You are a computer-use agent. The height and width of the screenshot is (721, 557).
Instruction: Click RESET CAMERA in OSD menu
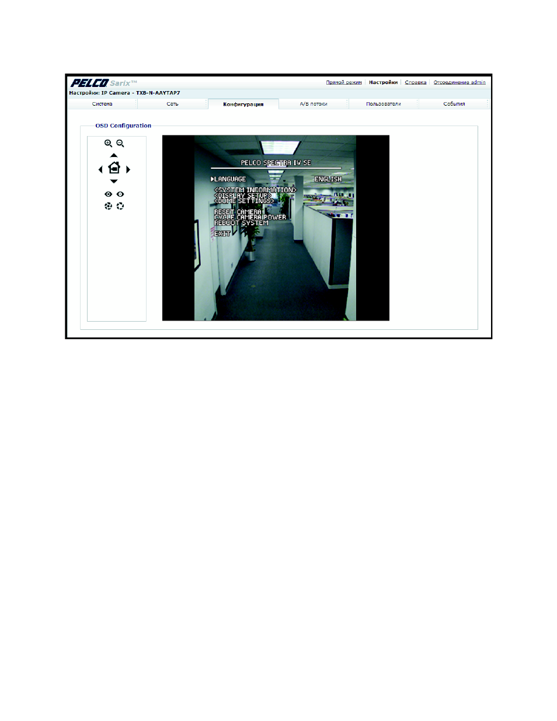(238, 212)
